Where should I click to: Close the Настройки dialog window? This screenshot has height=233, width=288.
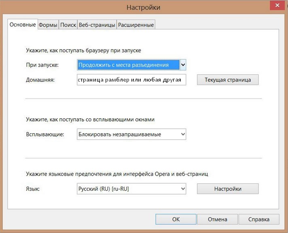(x=277, y=5)
